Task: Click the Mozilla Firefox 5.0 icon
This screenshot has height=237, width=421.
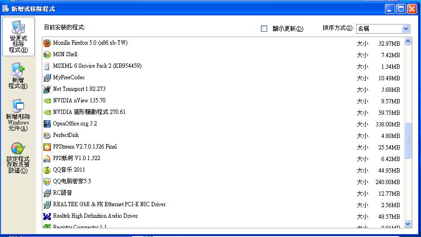Action: click(x=47, y=43)
